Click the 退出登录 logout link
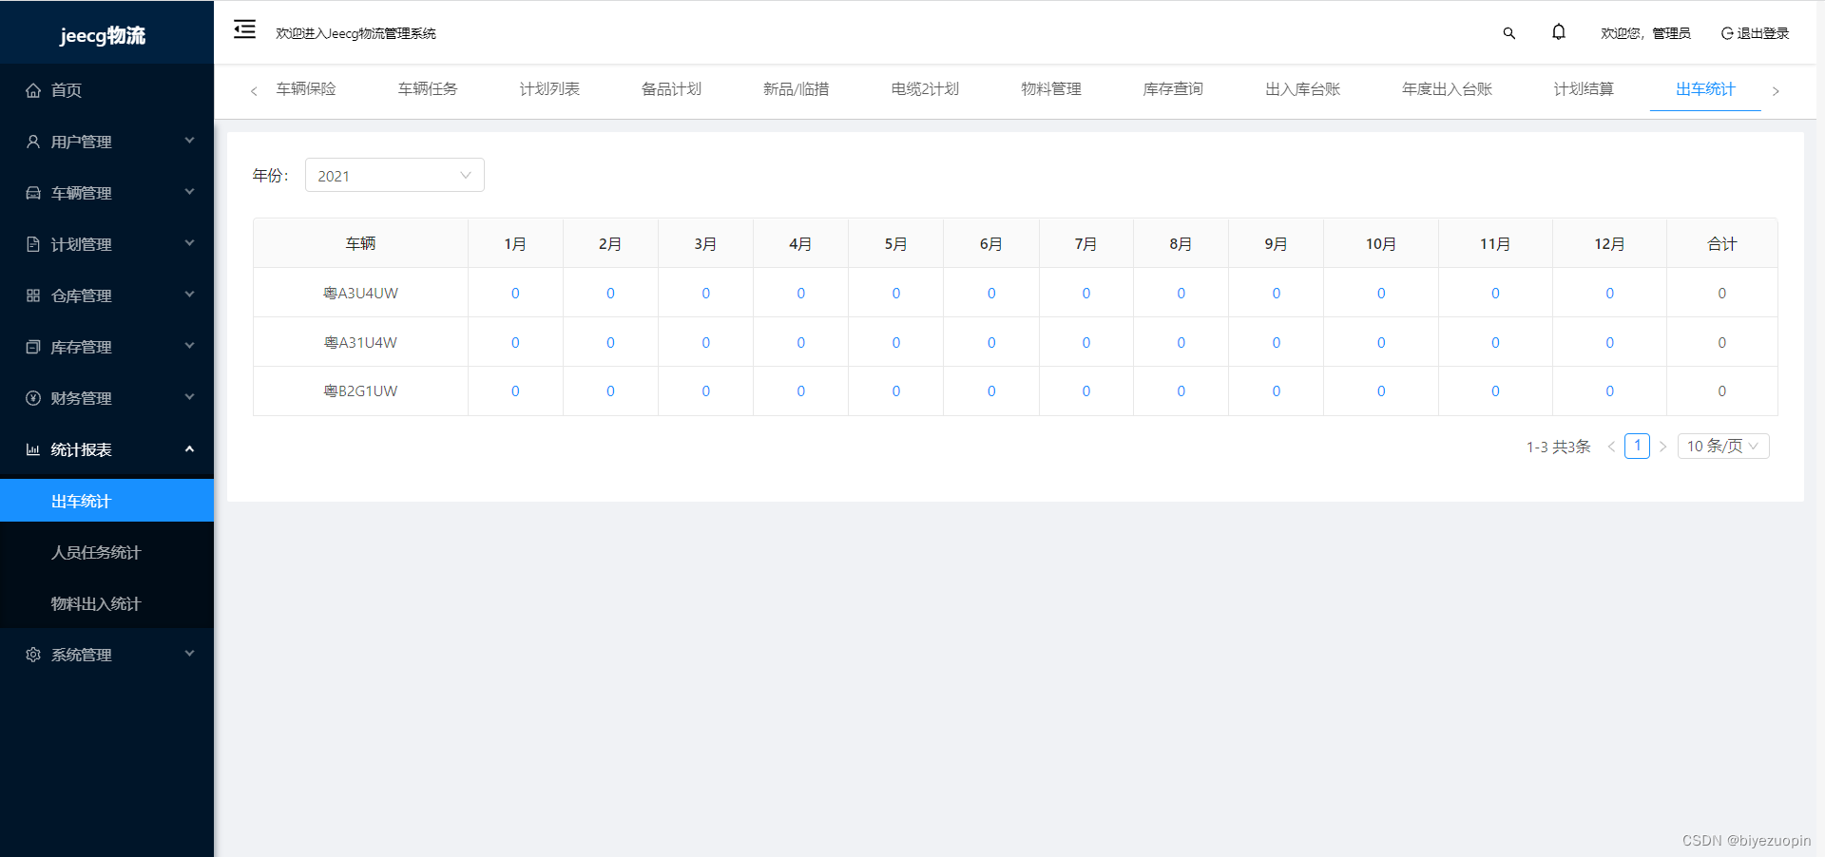The image size is (1825, 857). coord(1755,33)
